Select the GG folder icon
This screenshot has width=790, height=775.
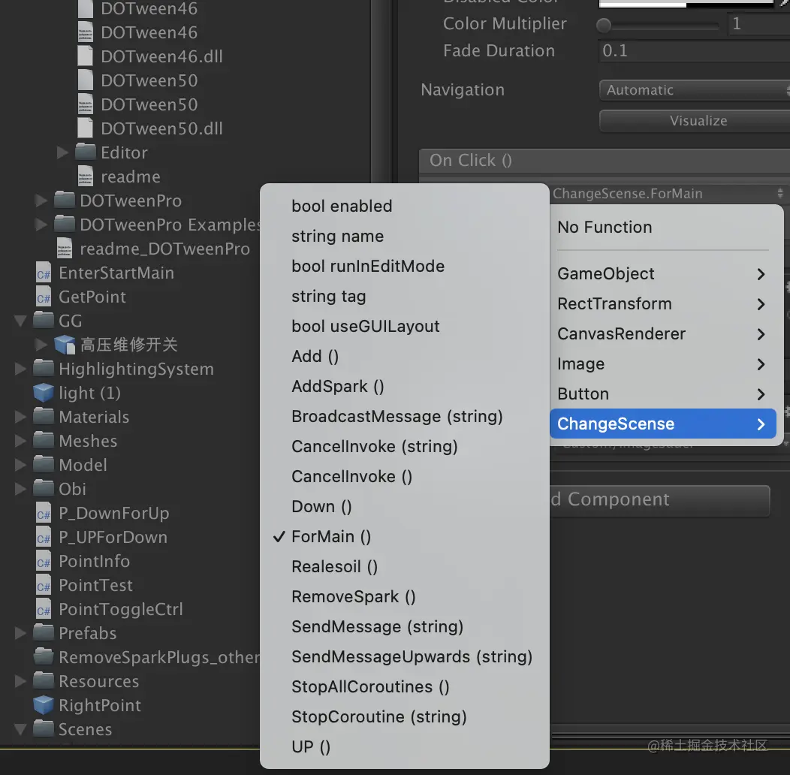click(44, 321)
